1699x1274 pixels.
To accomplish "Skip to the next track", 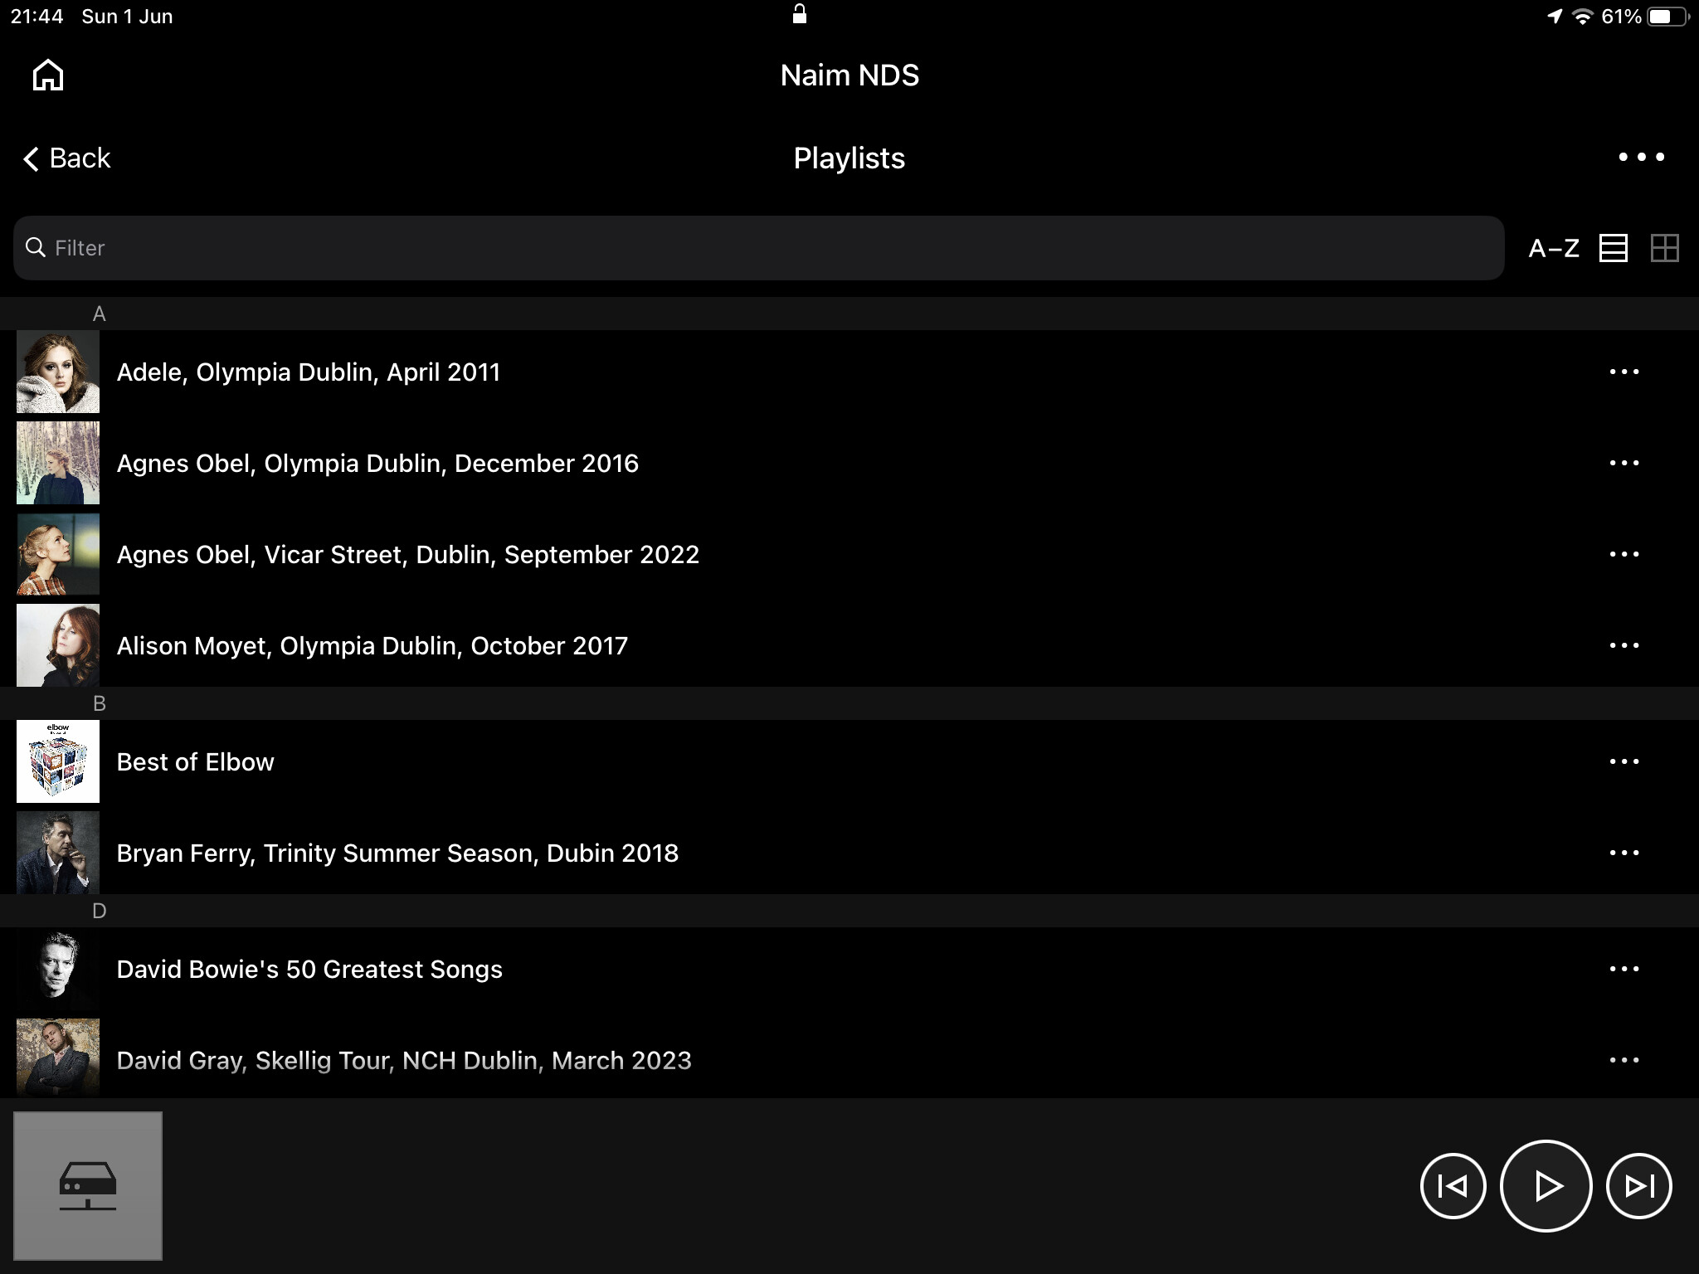I will pyautogui.click(x=1638, y=1186).
